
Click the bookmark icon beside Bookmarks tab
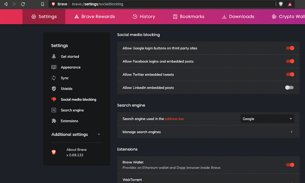pos(175,17)
